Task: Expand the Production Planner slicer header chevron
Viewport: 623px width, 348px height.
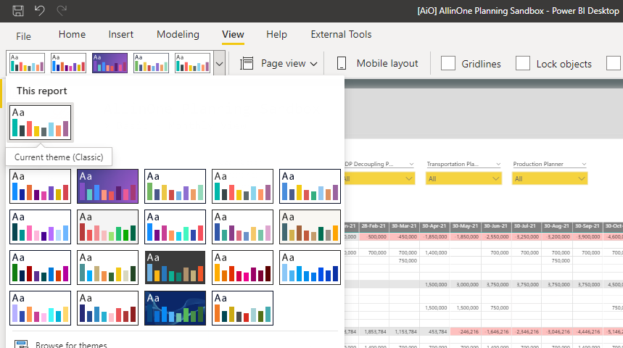Action: coord(584,164)
